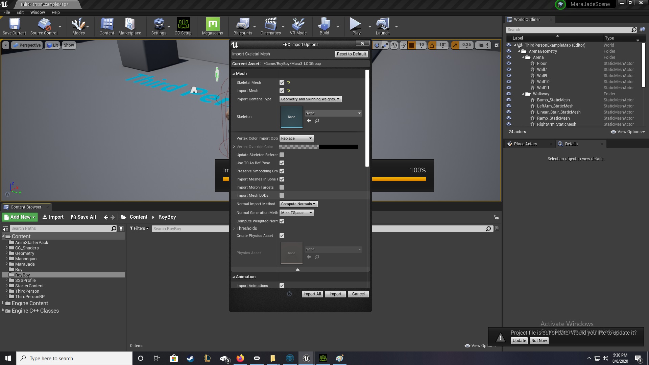Open Firefox from the Windows taskbar
This screenshot has height=365, width=649.
(240, 358)
